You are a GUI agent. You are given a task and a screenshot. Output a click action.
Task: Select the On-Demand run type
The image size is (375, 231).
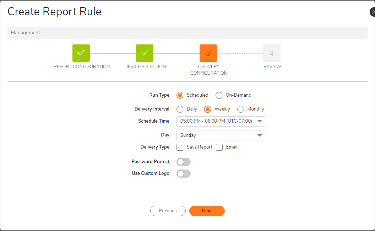click(219, 95)
